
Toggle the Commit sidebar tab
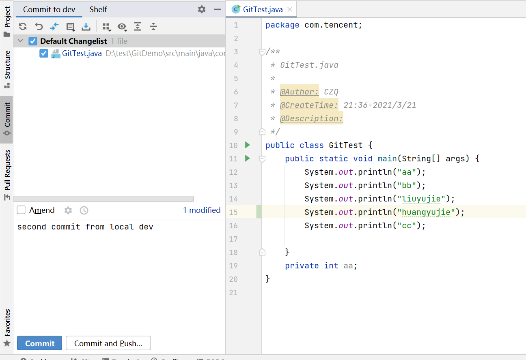[x=7, y=120]
